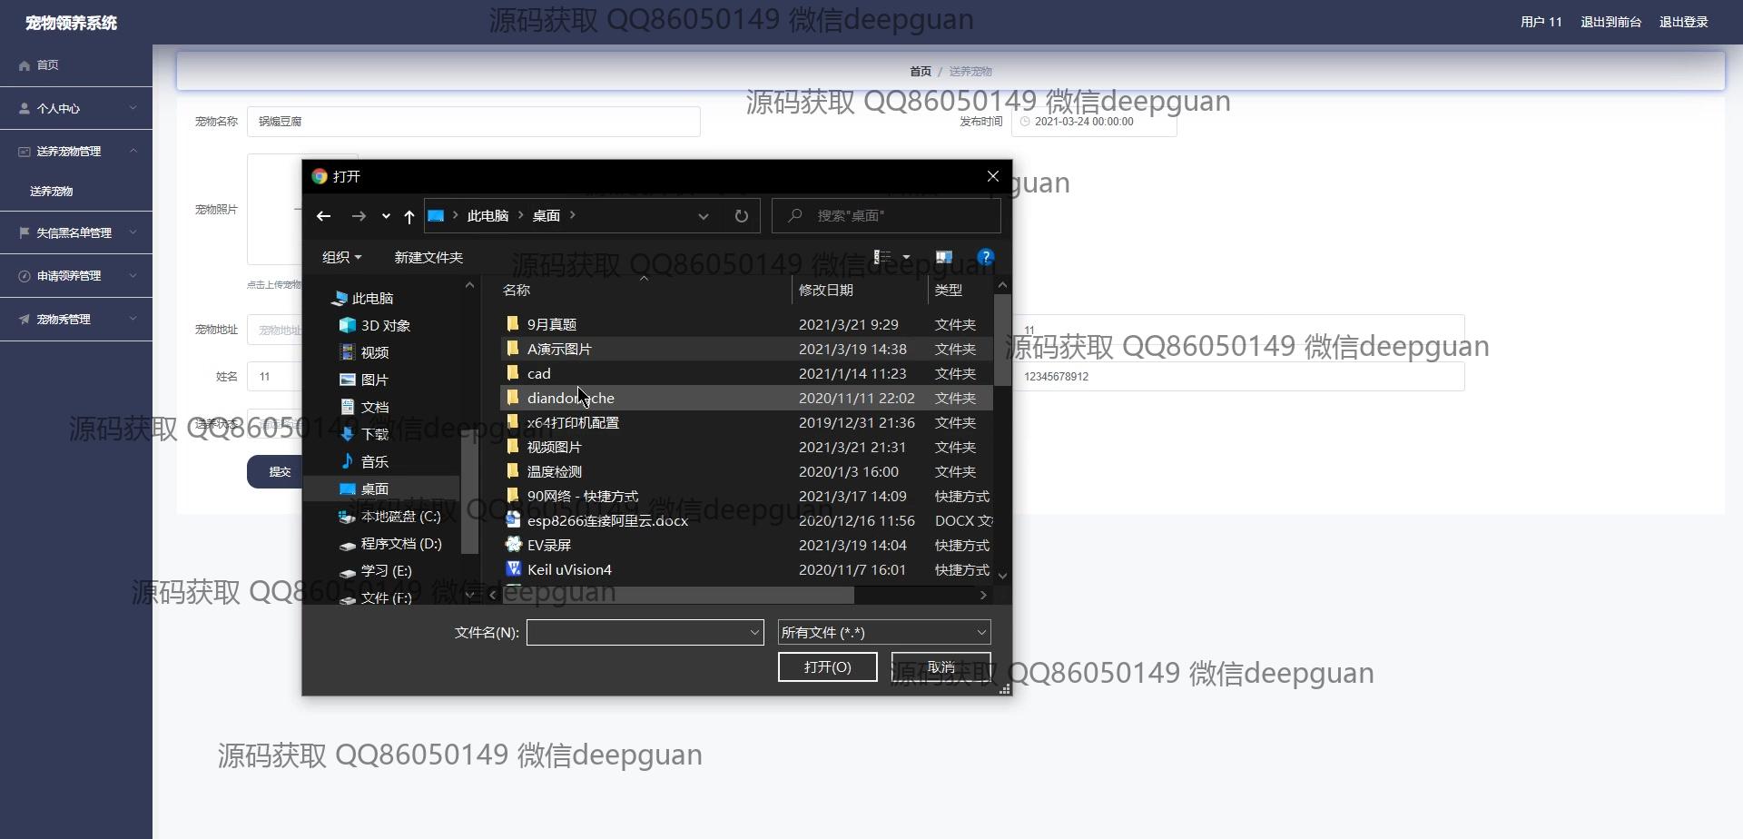
Task: Select the 3D 对象 folder in tree
Action: pyautogui.click(x=385, y=325)
